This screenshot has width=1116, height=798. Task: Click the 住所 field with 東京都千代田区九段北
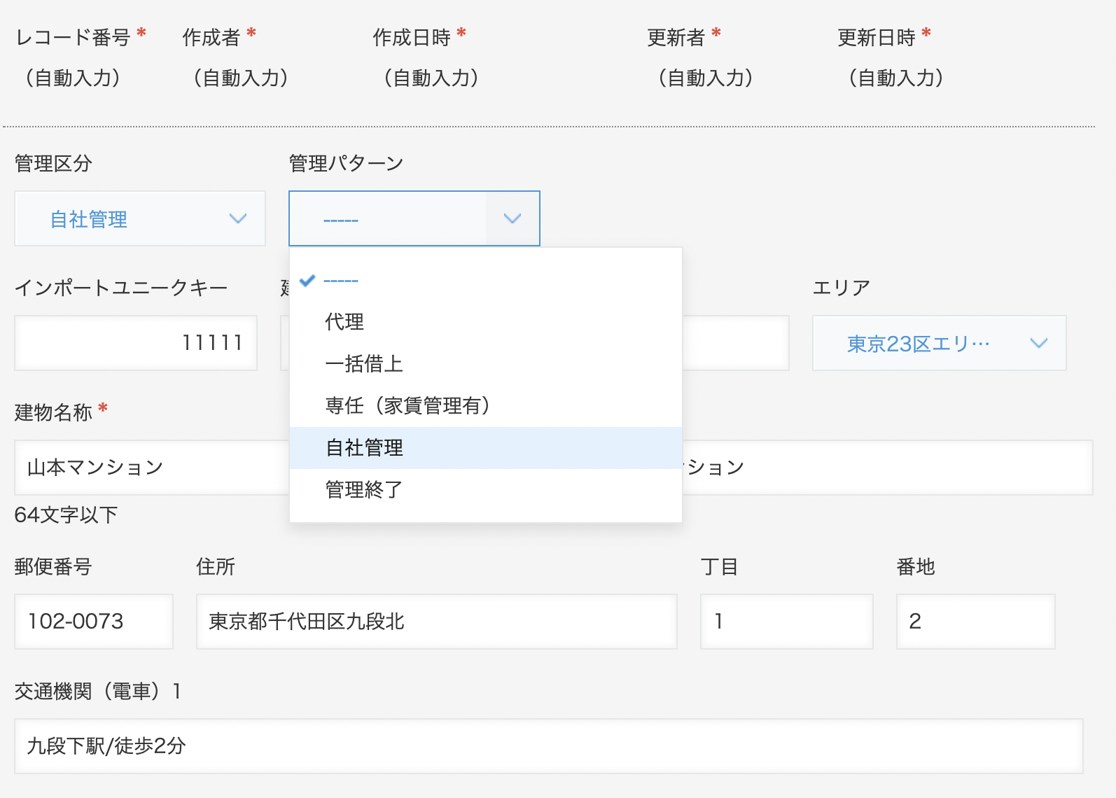[437, 622]
